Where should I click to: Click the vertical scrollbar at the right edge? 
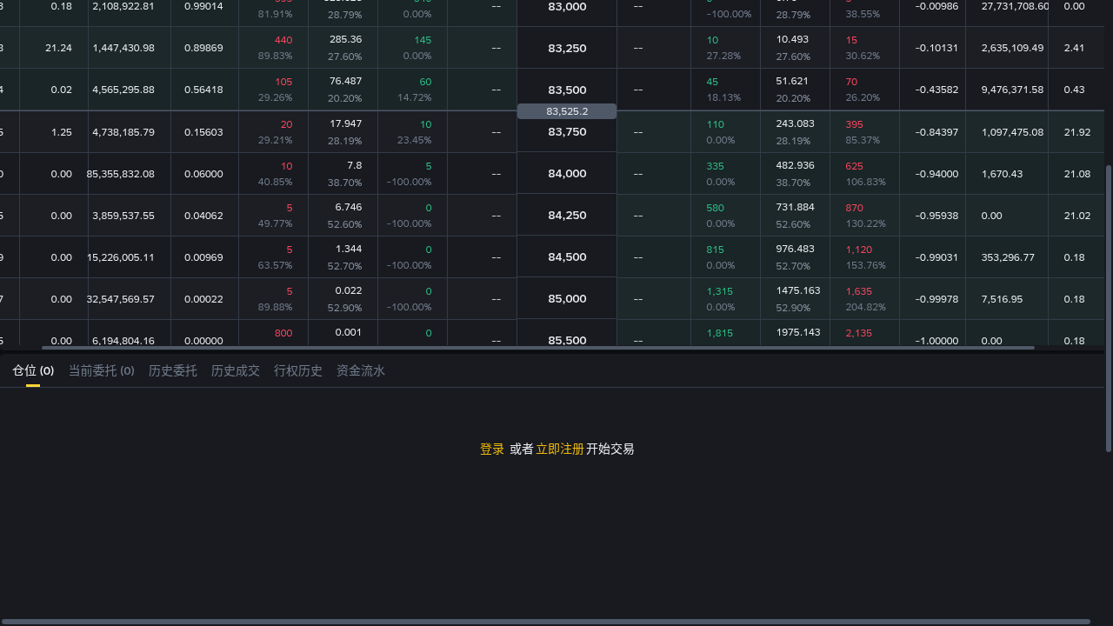click(x=1109, y=309)
